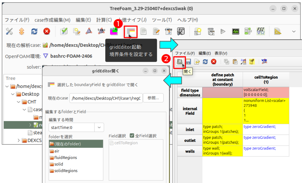Click the clipboard paste icon in gridEditor
The height and width of the screenshot is (183, 302).
[235, 62]
